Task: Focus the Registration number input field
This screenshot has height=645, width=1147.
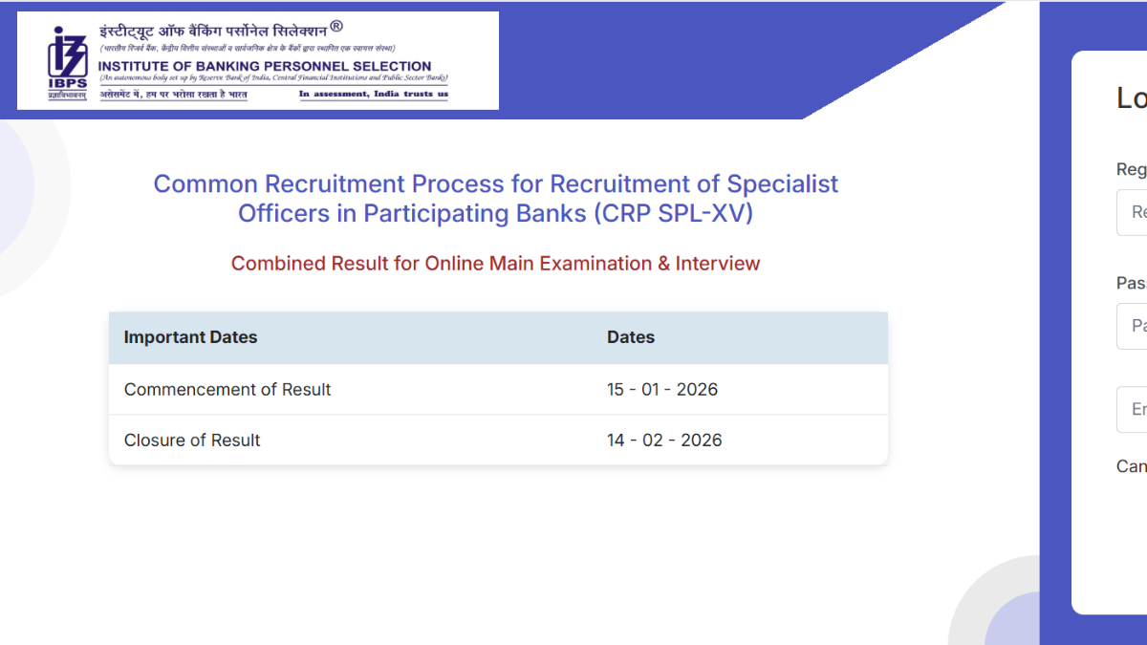Action: click(x=1134, y=212)
